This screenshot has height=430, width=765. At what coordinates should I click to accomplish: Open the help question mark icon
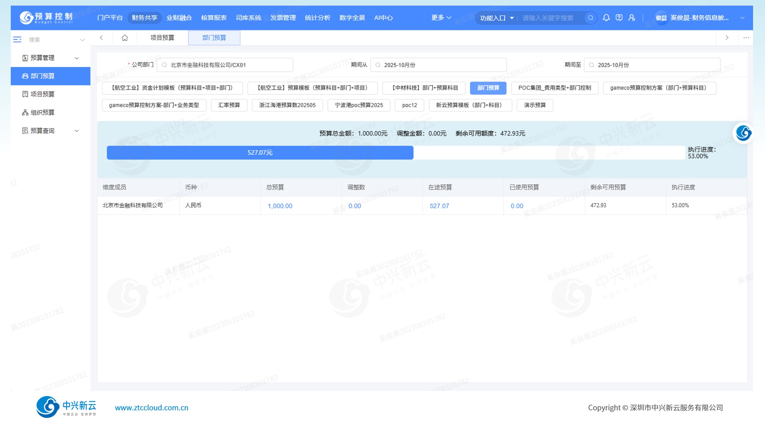pos(619,18)
